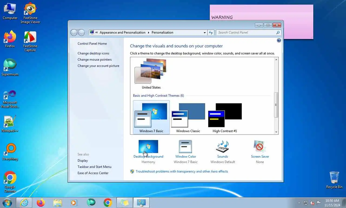Open Recycle Bin on desktop
The width and height of the screenshot is (346, 208).
tap(334, 180)
